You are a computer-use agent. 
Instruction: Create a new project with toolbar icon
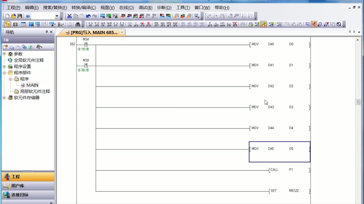7,16
